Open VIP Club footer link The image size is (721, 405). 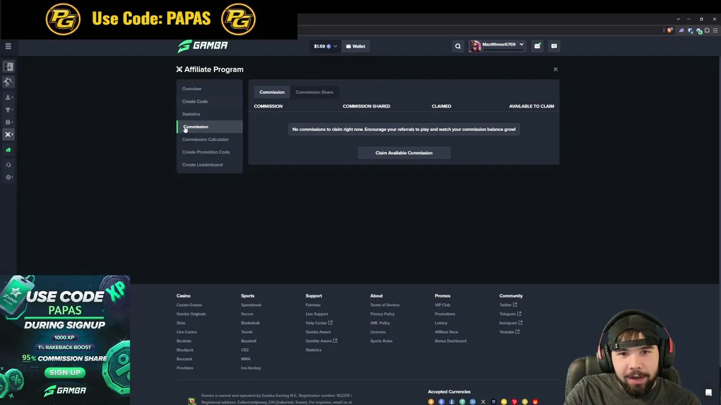coord(442,305)
